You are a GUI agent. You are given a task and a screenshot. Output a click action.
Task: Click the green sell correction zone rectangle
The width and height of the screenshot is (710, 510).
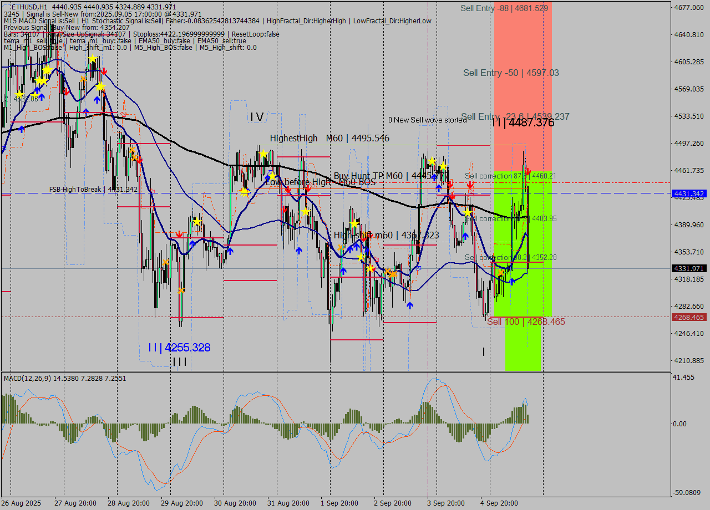pyautogui.click(x=523, y=344)
